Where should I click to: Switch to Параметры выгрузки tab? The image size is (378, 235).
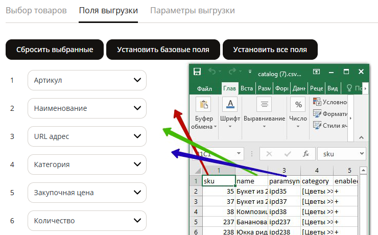[x=193, y=11]
